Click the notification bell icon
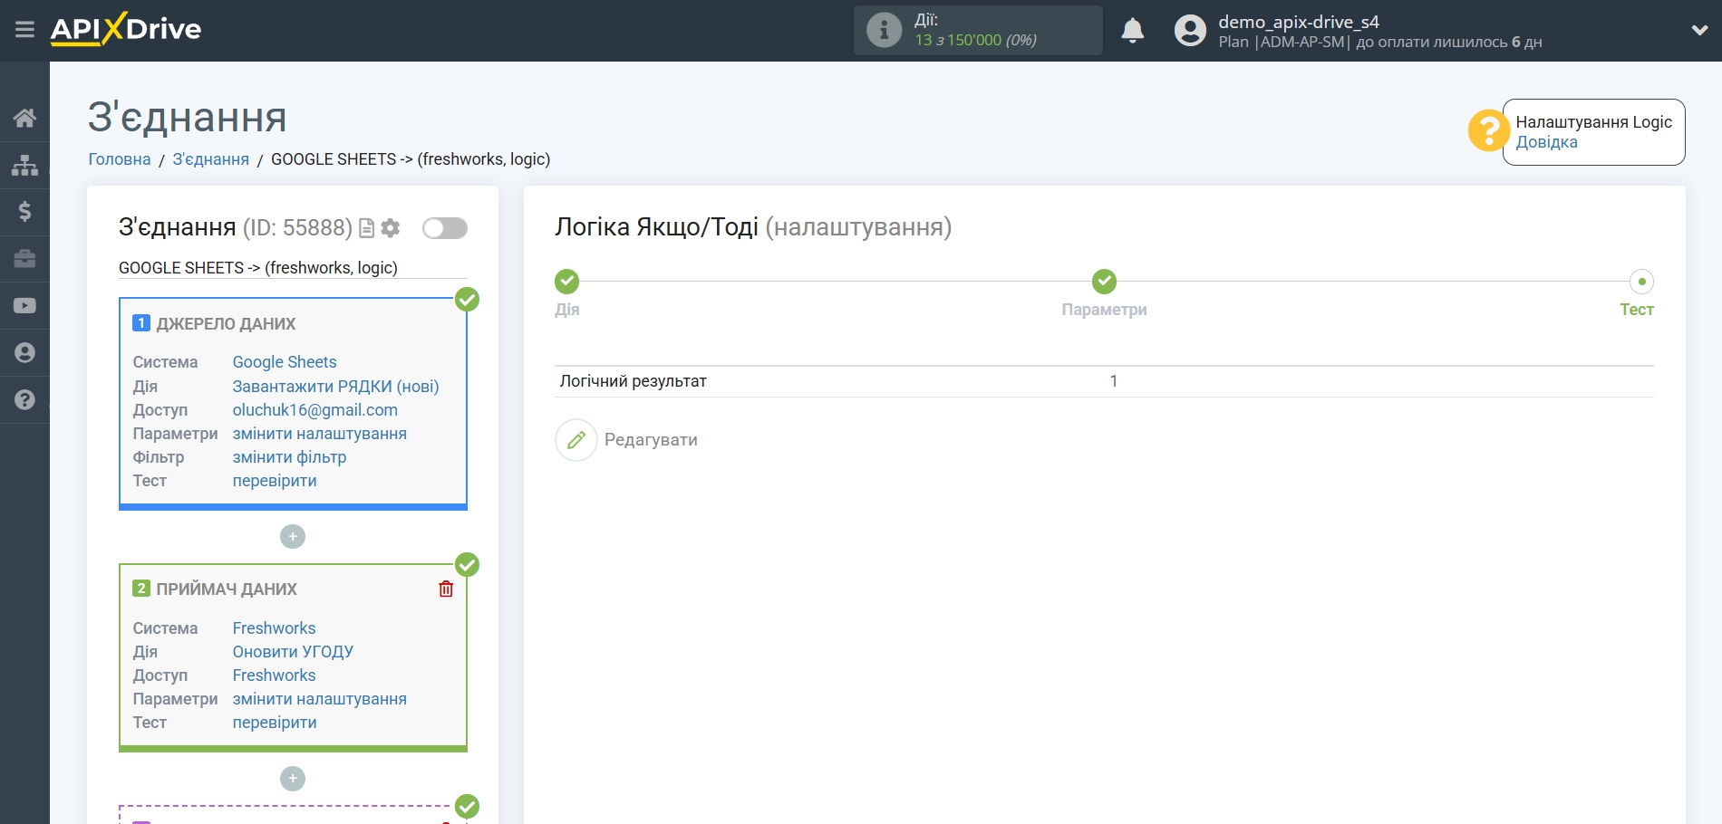This screenshot has height=824, width=1722. [x=1132, y=31]
